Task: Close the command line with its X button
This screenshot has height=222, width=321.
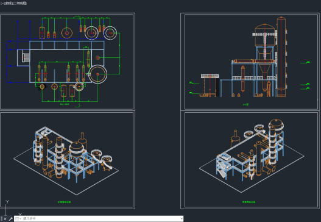Action: coord(5,219)
